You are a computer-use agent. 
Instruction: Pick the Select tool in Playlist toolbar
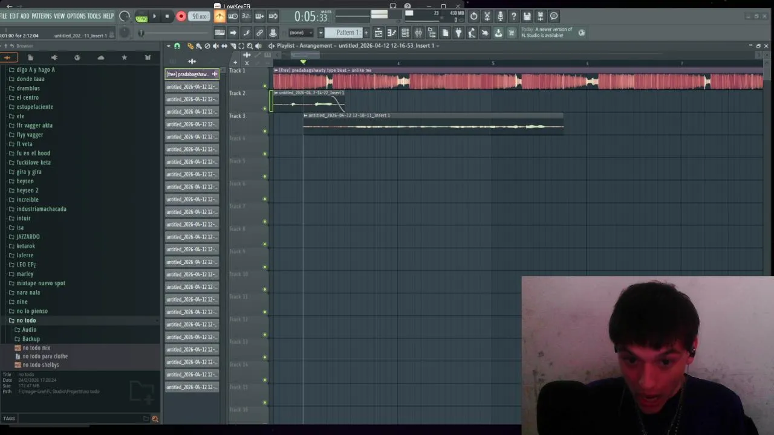[x=241, y=46]
